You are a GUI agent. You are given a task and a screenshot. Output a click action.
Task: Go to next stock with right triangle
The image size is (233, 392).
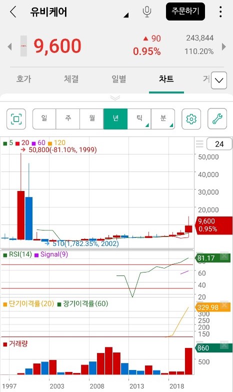[224, 46]
